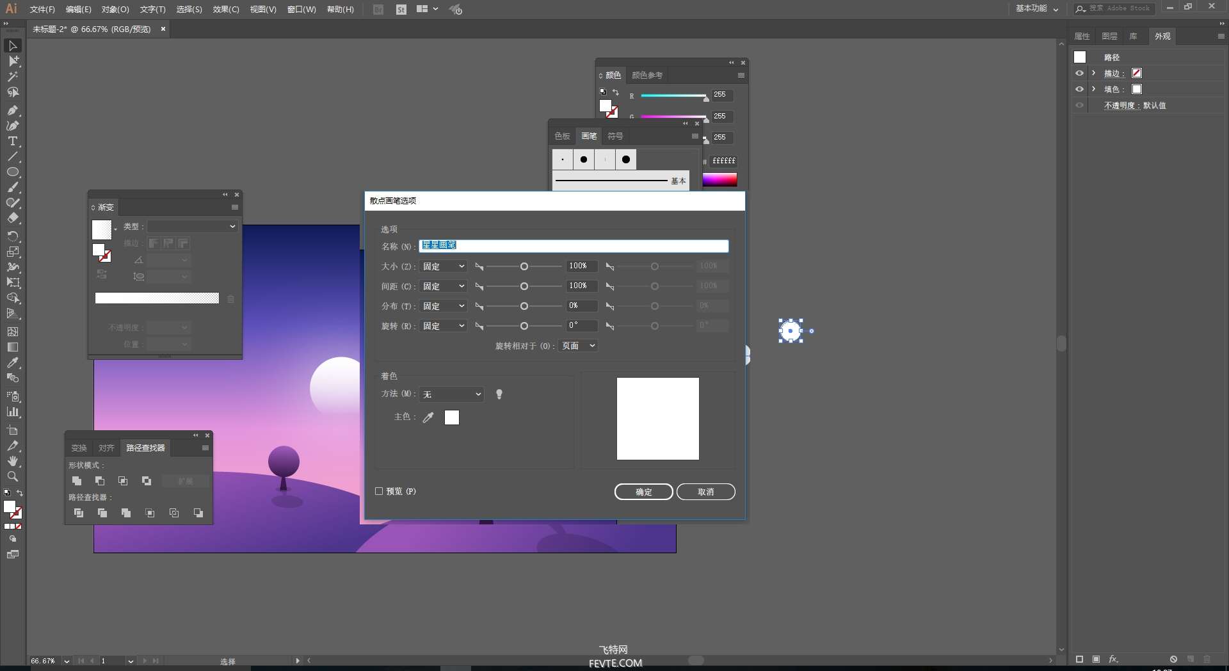Click Unite shape mode in Pathfinder
Viewport: 1229px width, 671px height.
tap(77, 481)
